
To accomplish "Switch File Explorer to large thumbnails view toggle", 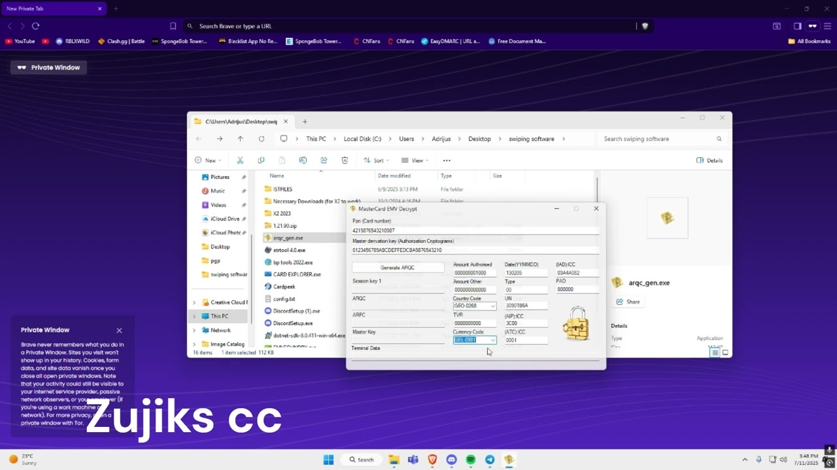I will pos(725,352).
